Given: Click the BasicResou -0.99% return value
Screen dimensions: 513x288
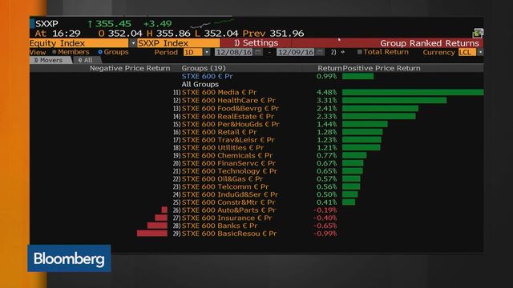Looking at the screenshot, I should tap(325, 234).
